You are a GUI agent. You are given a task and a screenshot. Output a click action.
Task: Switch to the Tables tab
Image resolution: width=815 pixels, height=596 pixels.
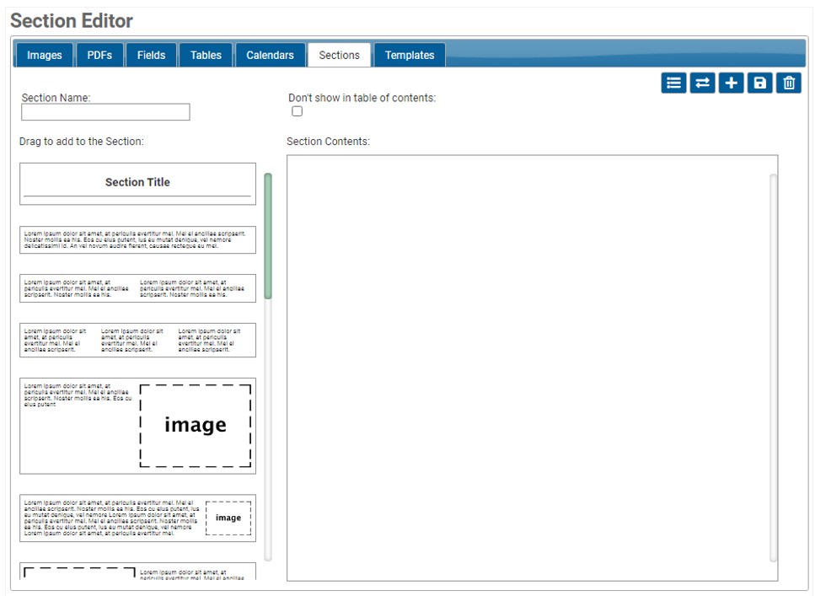(205, 54)
